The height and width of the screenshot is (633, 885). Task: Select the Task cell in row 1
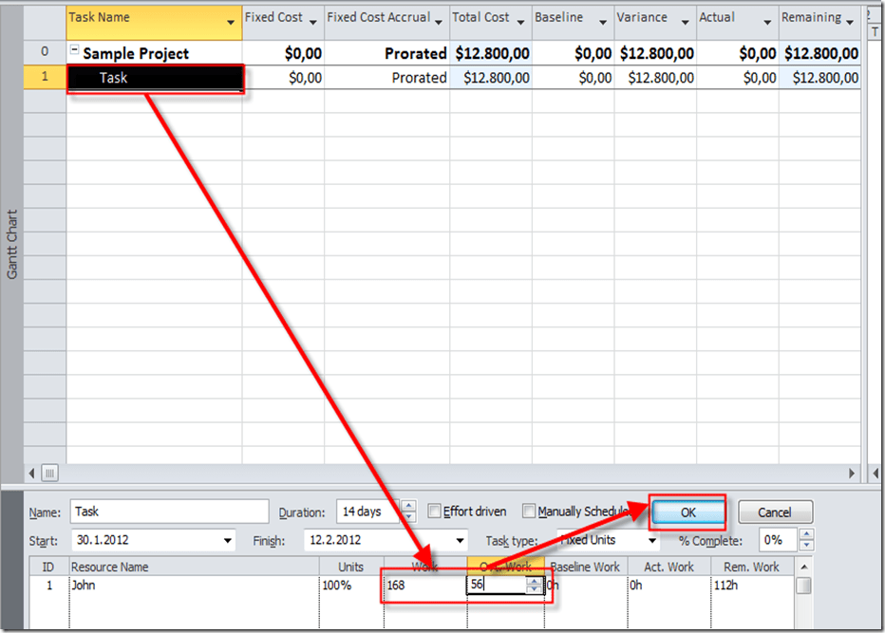point(154,78)
